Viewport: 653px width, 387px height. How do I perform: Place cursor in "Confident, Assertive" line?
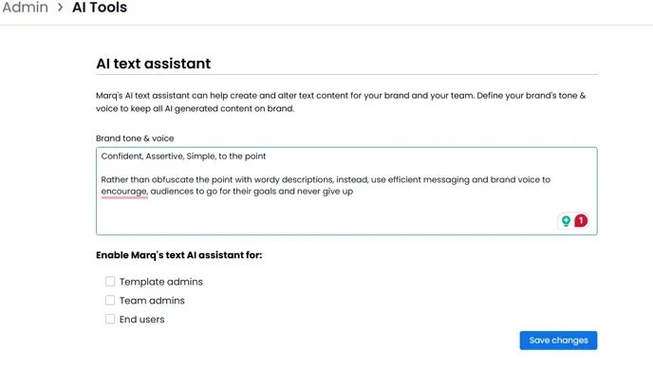click(x=183, y=157)
